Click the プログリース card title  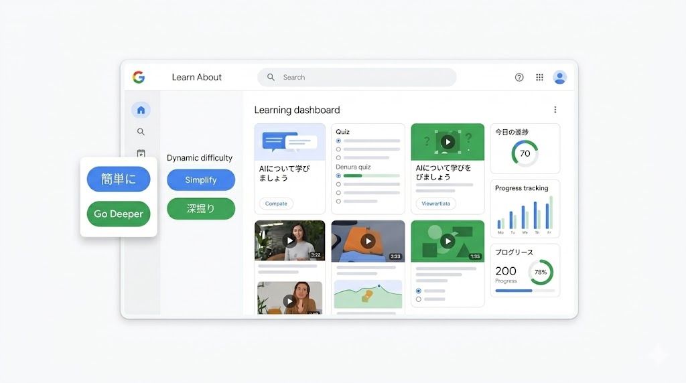click(x=514, y=252)
